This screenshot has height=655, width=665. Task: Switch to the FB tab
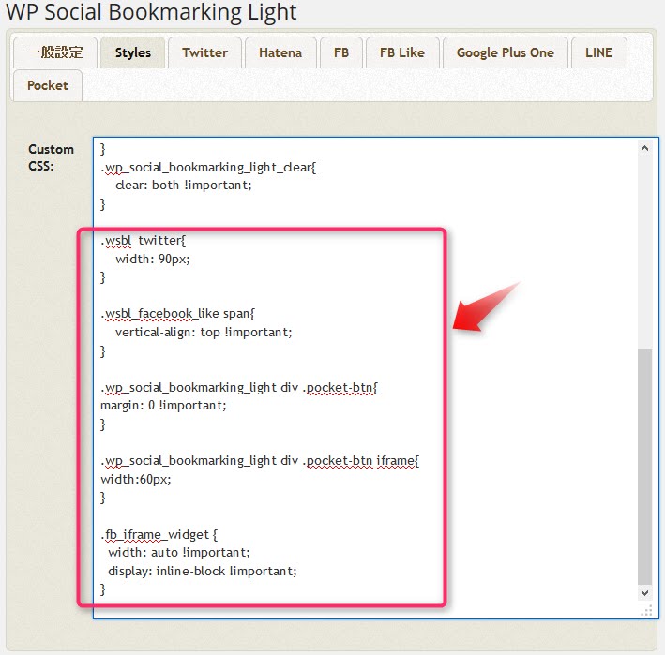(341, 52)
